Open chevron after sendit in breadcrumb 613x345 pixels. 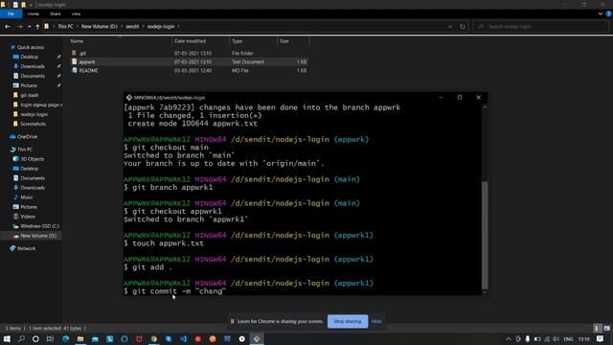(143, 27)
